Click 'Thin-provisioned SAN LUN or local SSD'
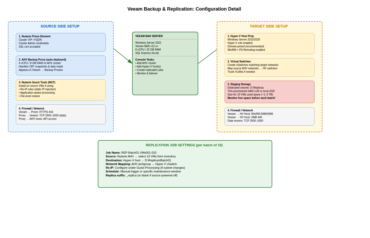Screen dimensions: 370x238 [x=251, y=91]
